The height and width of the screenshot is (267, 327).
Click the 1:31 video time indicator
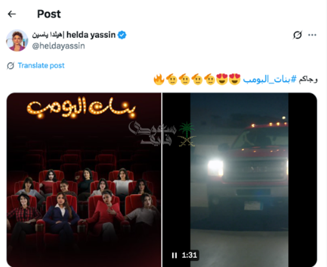(189, 255)
